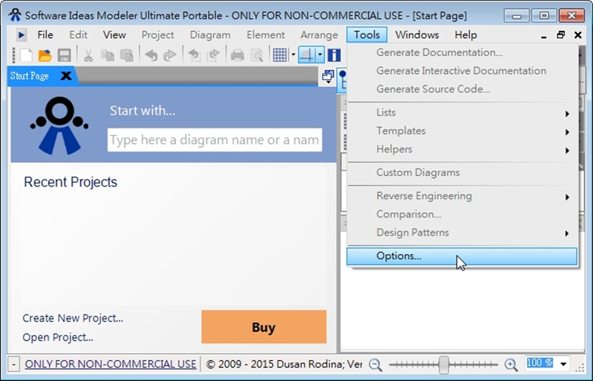This screenshot has height=381, width=593.
Task: Click the Copy toolbar icon
Action: pyautogui.click(x=107, y=55)
